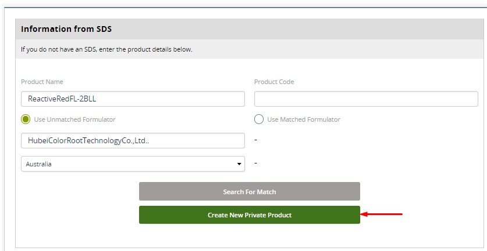Click blank panel area below Create button
The height and width of the screenshot is (251, 487).
click(249, 237)
